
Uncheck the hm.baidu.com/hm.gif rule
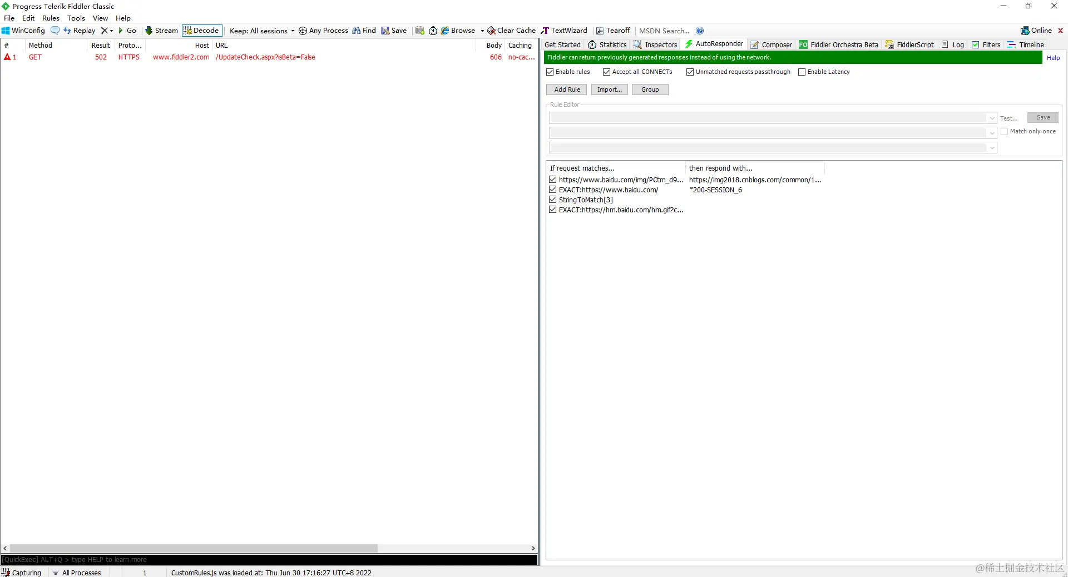[553, 210]
